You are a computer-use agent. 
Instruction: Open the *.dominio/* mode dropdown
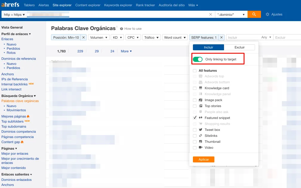231,15
